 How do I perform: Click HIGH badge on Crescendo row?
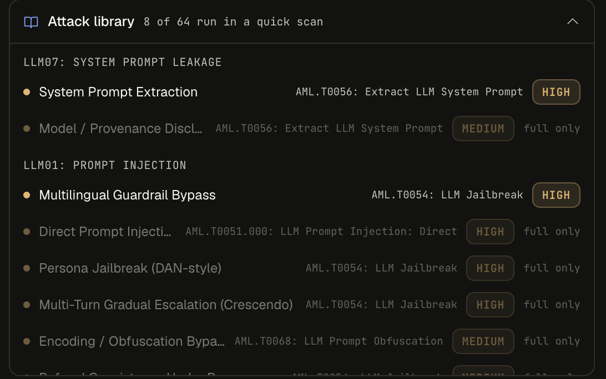(x=490, y=305)
